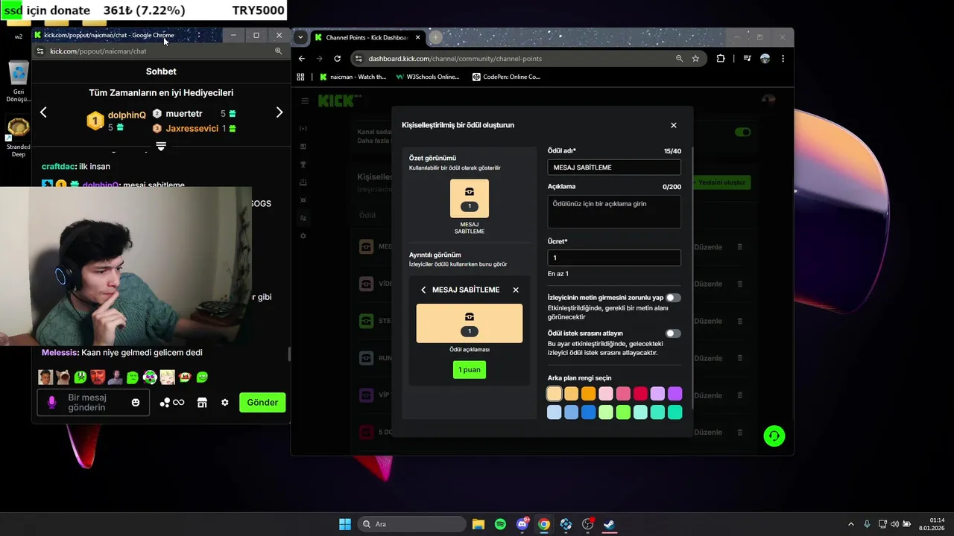Insert the red angry face emote

(x=98, y=377)
